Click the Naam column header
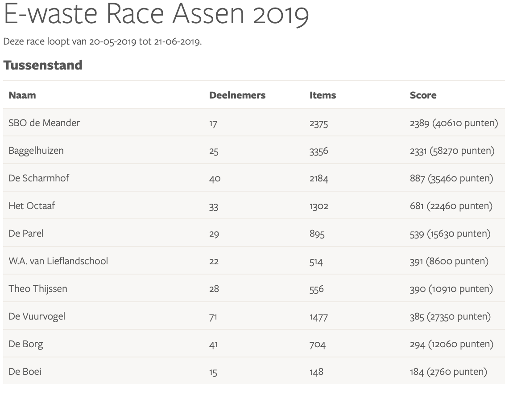 click(22, 95)
